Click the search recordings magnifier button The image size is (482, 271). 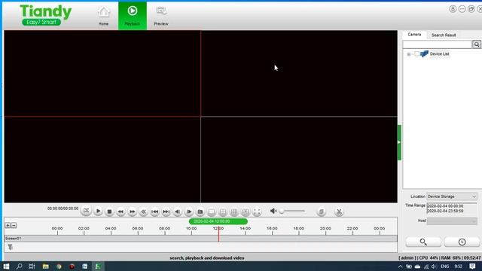click(423, 242)
